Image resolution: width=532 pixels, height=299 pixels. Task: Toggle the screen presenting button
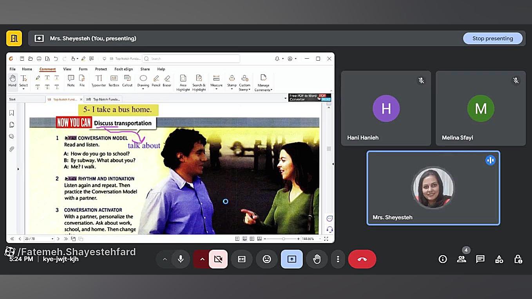pyautogui.click(x=292, y=259)
